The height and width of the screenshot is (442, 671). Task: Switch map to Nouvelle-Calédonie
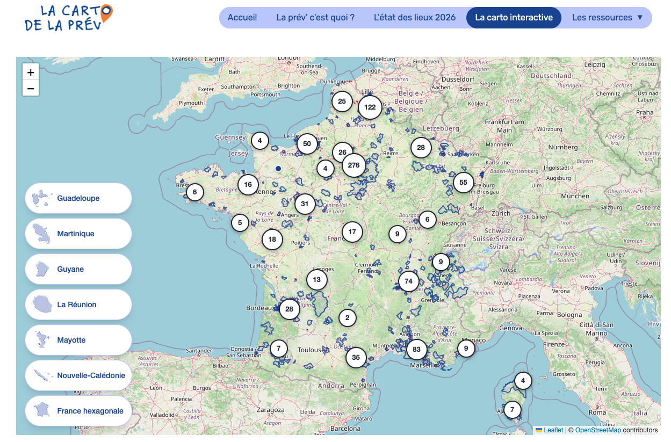78,375
